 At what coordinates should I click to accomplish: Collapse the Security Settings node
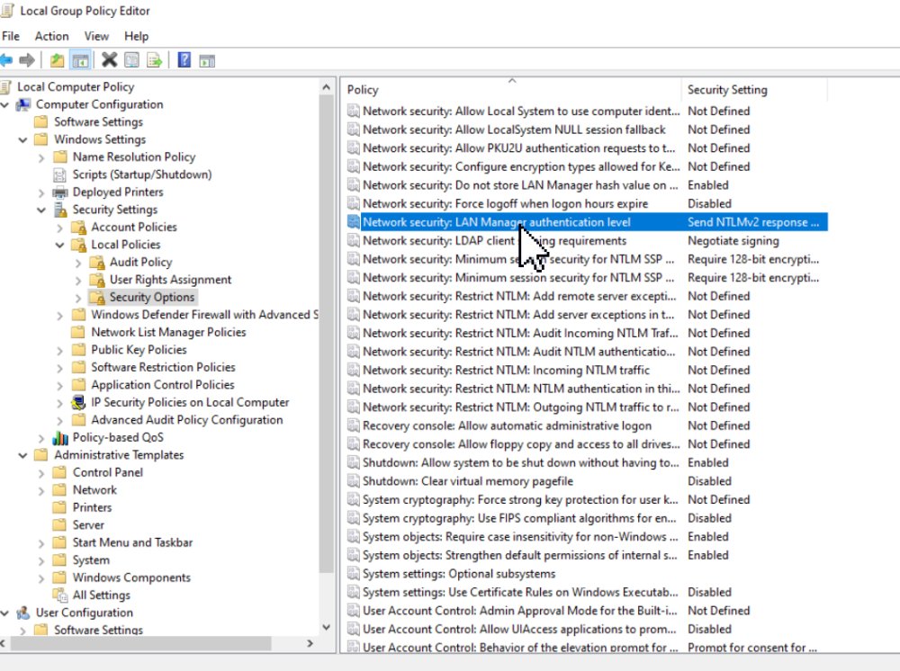coord(41,210)
